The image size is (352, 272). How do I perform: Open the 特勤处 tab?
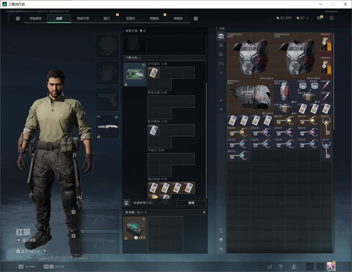(154, 18)
